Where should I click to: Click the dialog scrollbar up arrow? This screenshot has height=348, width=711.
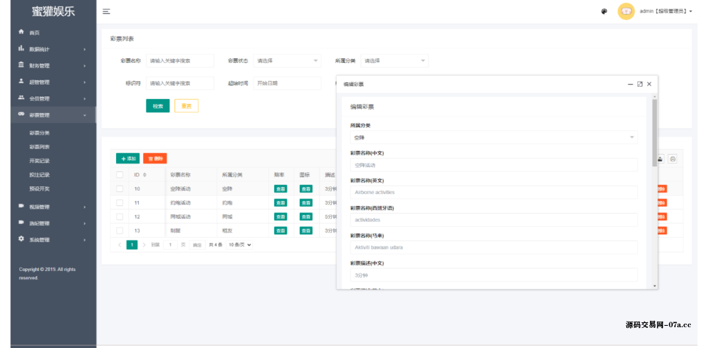click(x=654, y=96)
